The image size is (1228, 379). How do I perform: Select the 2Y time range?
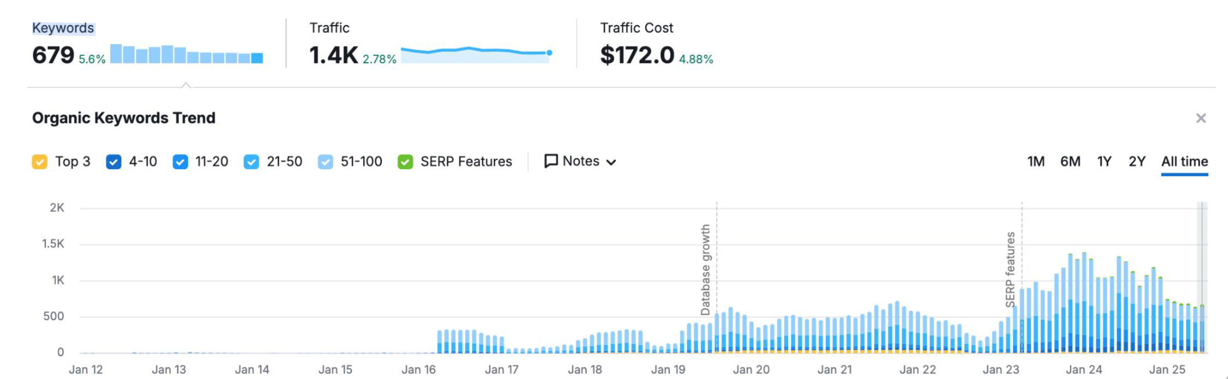point(1137,162)
